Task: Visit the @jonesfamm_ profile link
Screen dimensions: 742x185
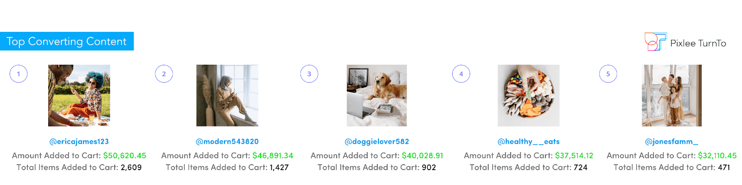Action: (672, 142)
